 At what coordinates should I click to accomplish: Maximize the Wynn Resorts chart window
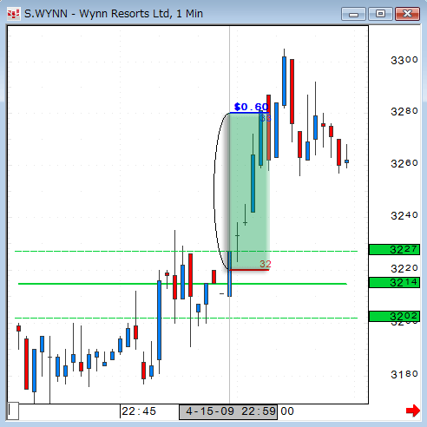pyautogui.click(x=380, y=14)
